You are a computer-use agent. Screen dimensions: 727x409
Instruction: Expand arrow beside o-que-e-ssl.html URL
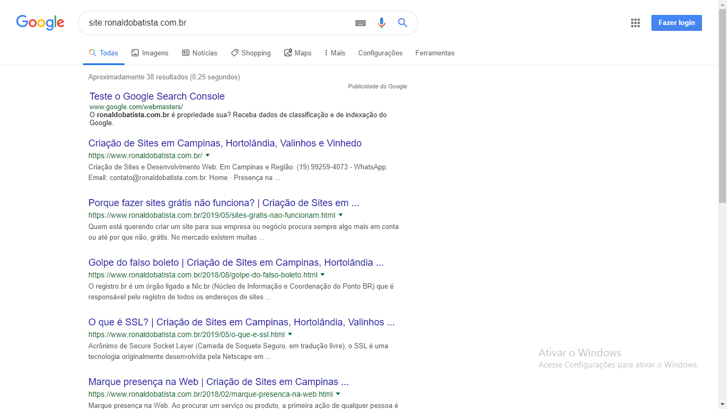point(290,334)
